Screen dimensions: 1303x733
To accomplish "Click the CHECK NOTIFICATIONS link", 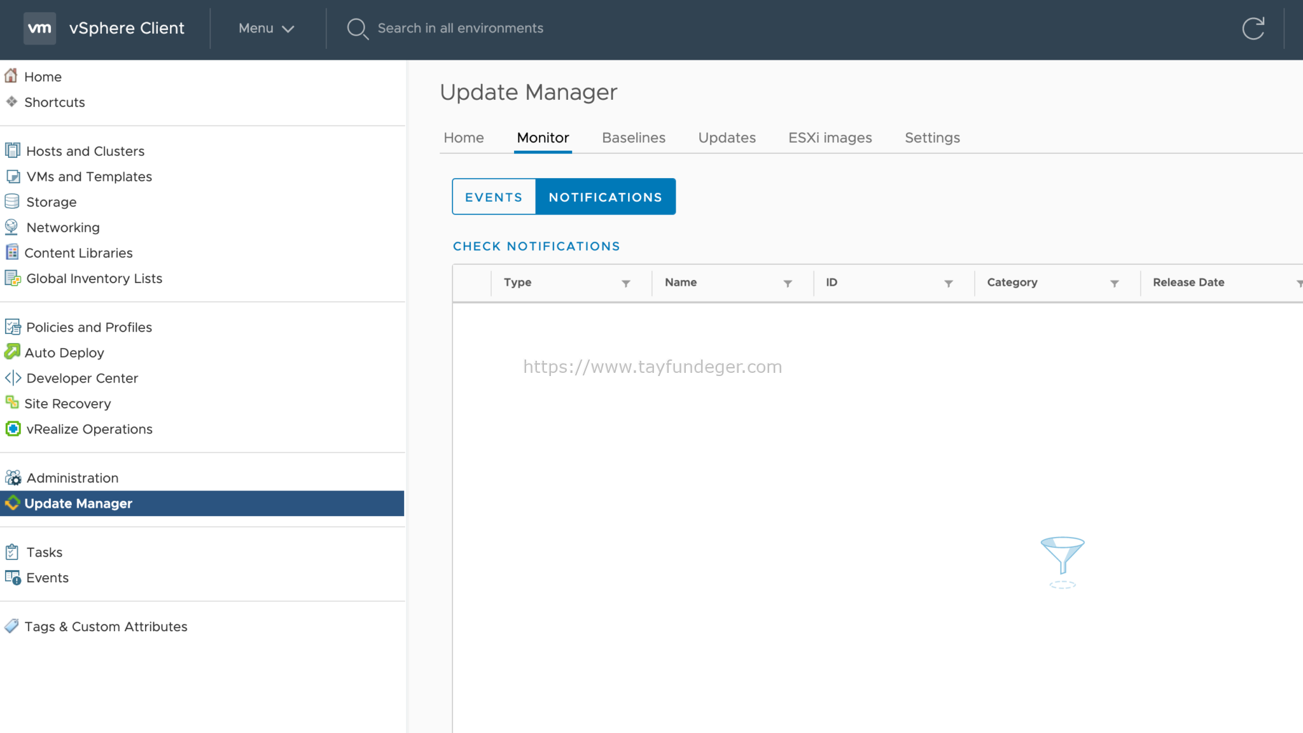I will click(536, 246).
